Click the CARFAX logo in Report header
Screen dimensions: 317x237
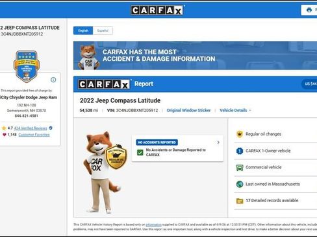point(104,84)
